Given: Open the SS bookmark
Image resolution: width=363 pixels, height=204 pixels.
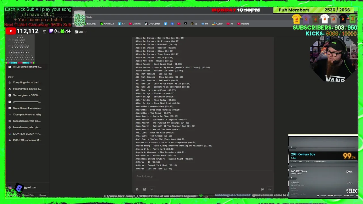Looking at the screenshot, I should click(194, 24).
